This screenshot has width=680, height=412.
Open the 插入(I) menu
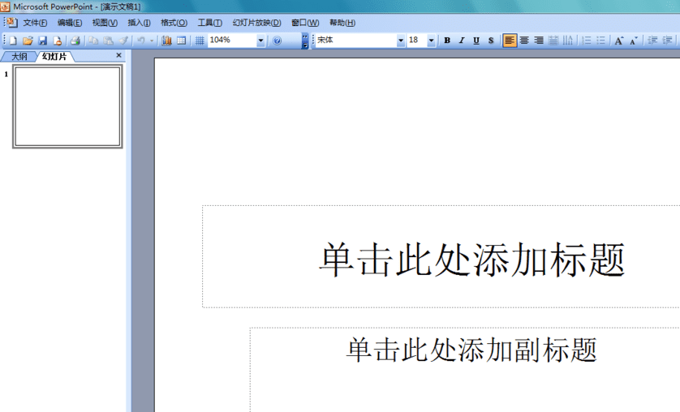coord(139,23)
